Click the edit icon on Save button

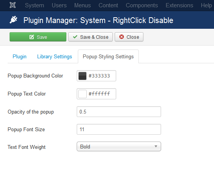[32, 37]
